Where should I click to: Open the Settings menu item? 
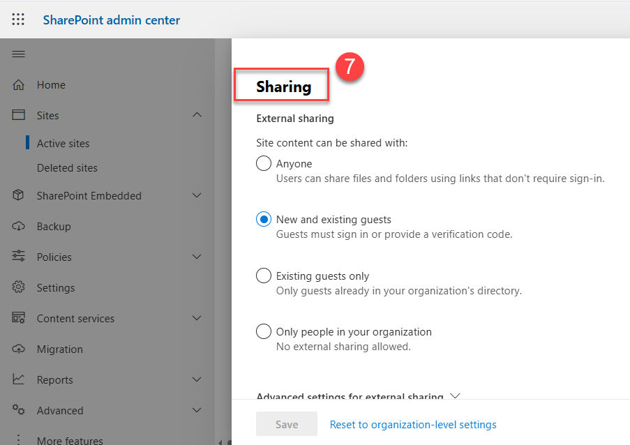pos(56,288)
